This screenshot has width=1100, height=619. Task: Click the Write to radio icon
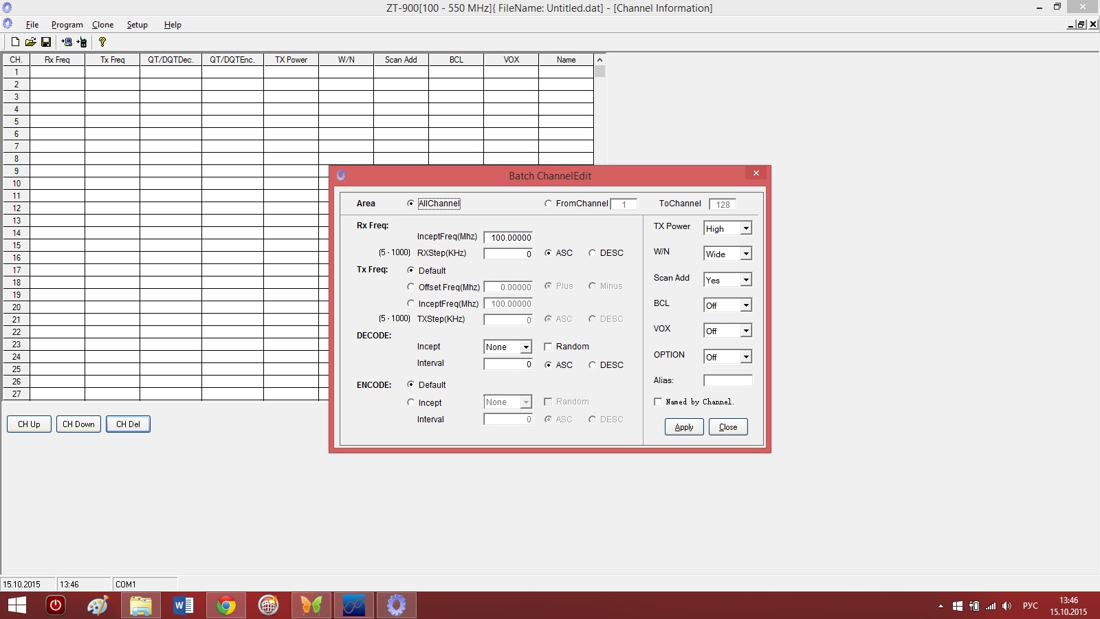[82, 42]
